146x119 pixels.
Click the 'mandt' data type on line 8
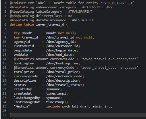click(51, 33)
